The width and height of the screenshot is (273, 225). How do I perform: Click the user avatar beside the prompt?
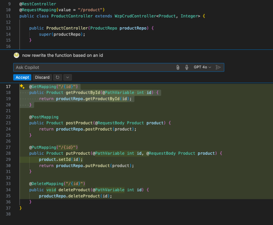pos(16,55)
